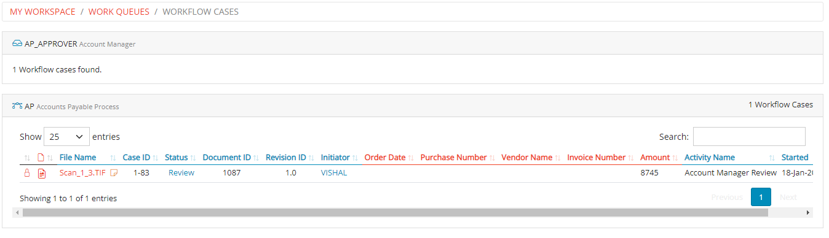Click the note icon beside Scan_1_3.TIF
Image resolution: width=829 pixels, height=238 pixels.
[x=114, y=173]
